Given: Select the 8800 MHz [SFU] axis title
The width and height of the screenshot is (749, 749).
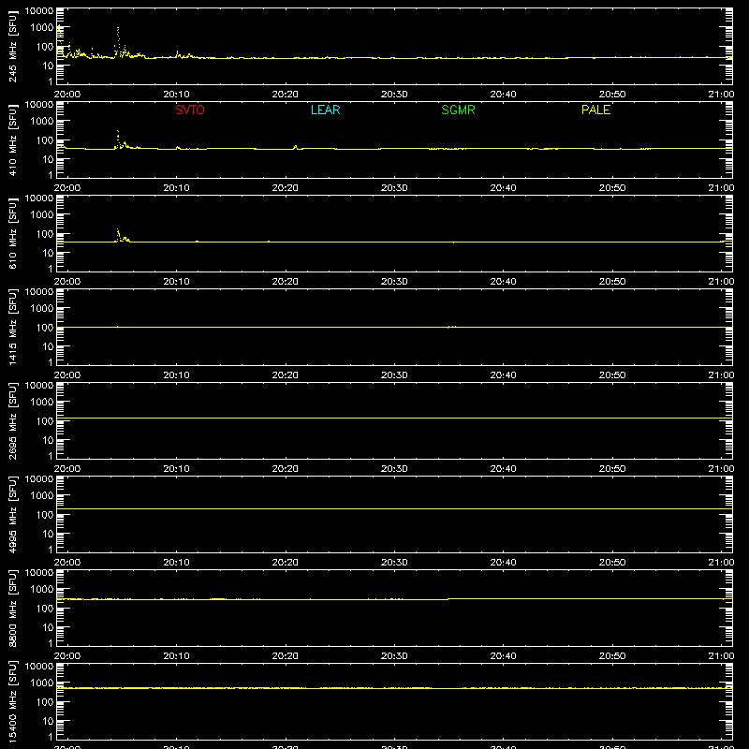Looking at the screenshot, I should pyautogui.click(x=12, y=608).
